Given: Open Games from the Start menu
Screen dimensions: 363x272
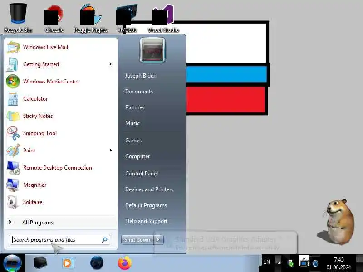Looking at the screenshot, I should click(133, 141).
